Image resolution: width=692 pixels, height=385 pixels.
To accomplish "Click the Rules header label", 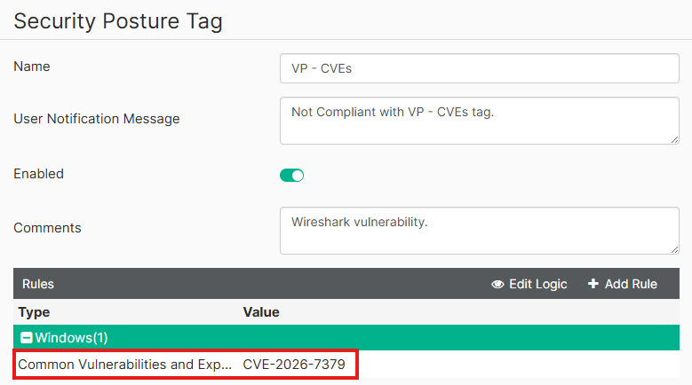I will [38, 284].
